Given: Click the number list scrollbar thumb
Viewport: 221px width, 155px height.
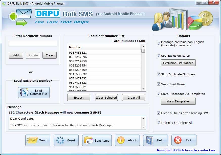Looking at the screenshot, I should [x=143, y=51].
